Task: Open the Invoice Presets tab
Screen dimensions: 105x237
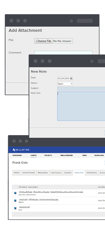Action: (x=29, y=172)
